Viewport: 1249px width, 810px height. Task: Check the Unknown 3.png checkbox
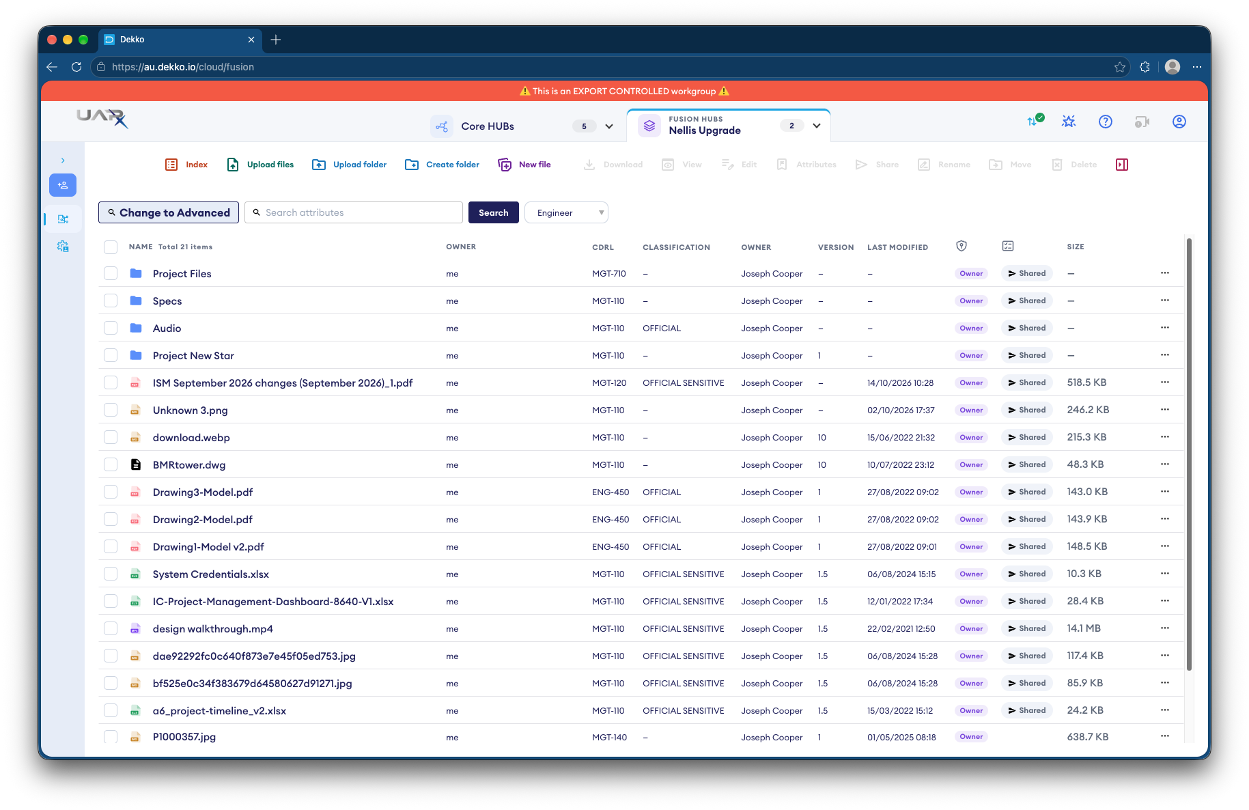point(111,410)
